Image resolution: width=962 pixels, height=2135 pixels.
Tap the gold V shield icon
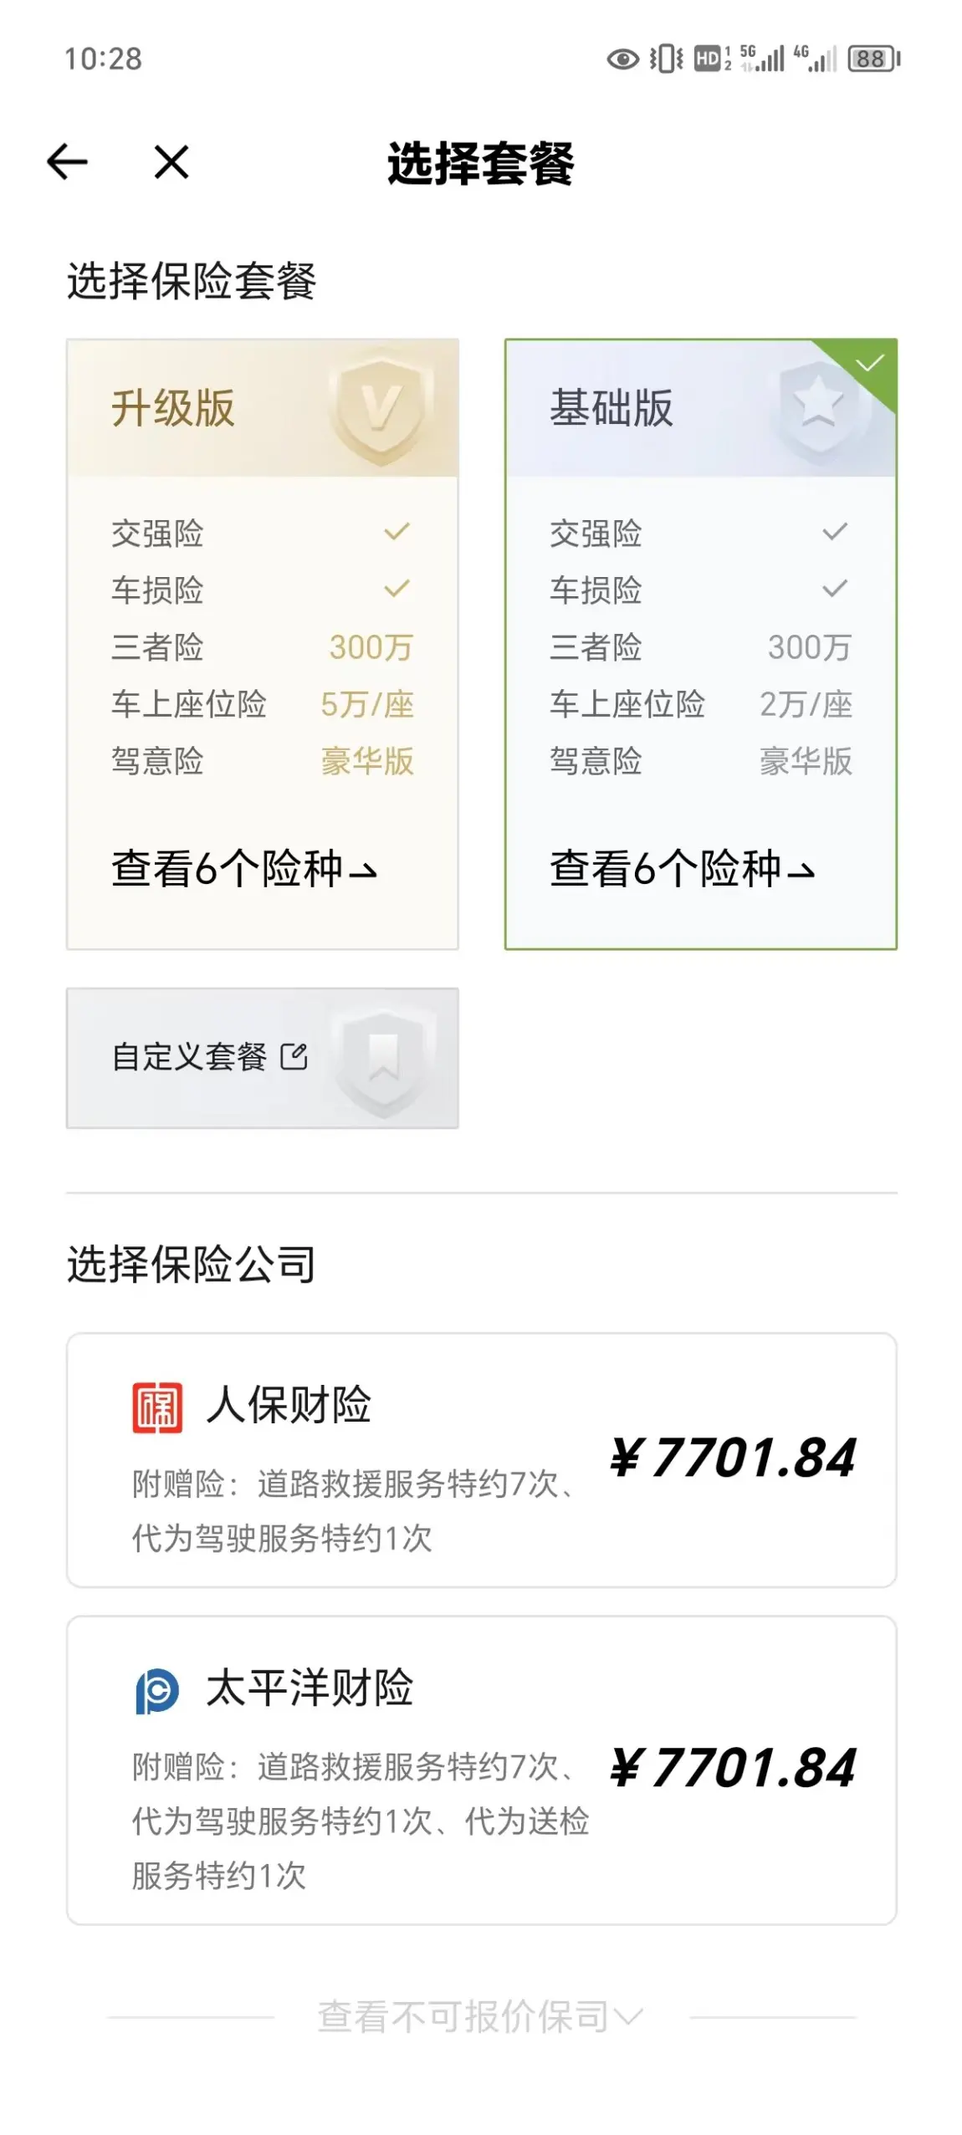pos(381,409)
